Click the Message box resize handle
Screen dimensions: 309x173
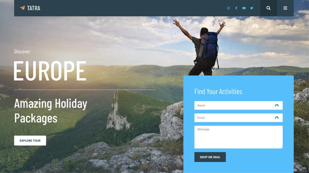coord(282,147)
